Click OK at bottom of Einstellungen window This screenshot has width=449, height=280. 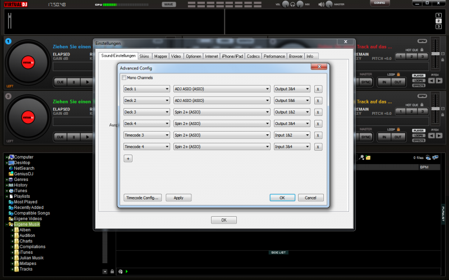click(224, 220)
